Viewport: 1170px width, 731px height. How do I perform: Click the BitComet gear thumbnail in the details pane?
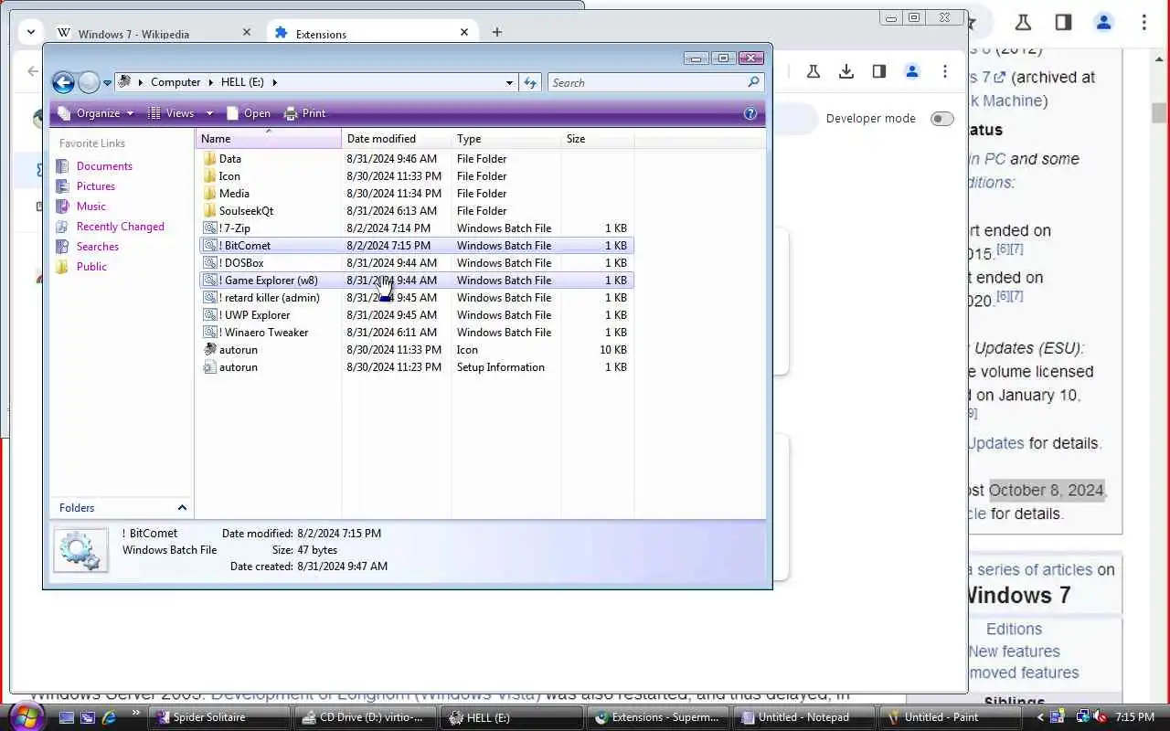click(x=80, y=550)
